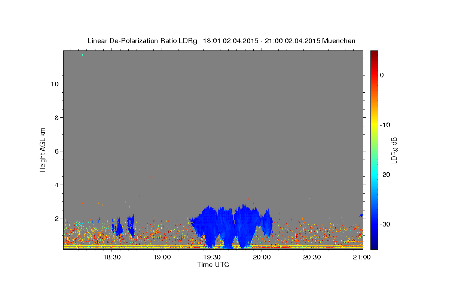This screenshot has width=449, height=299.
Task: Click the small blue cloud patch after 18:30
Action: click(119, 226)
